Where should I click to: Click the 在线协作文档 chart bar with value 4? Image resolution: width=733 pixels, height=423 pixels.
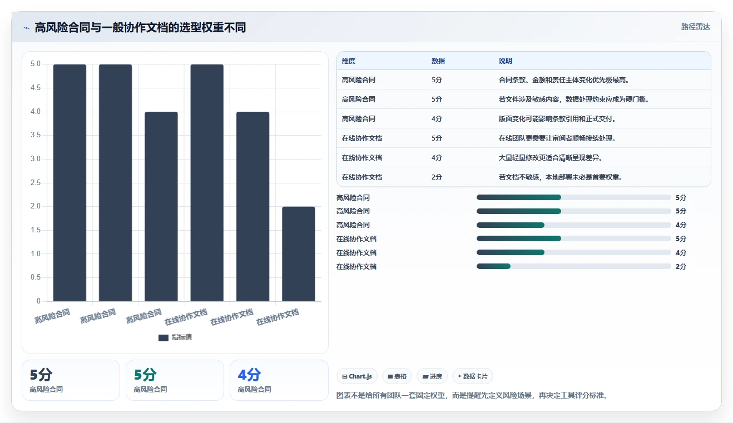pyautogui.click(x=252, y=207)
